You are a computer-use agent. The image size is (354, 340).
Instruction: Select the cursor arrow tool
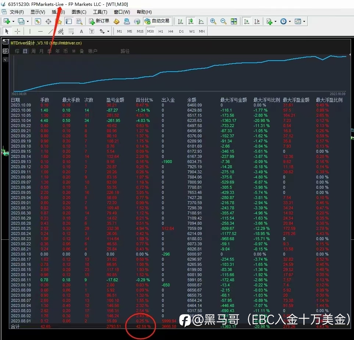pos(7,31)
